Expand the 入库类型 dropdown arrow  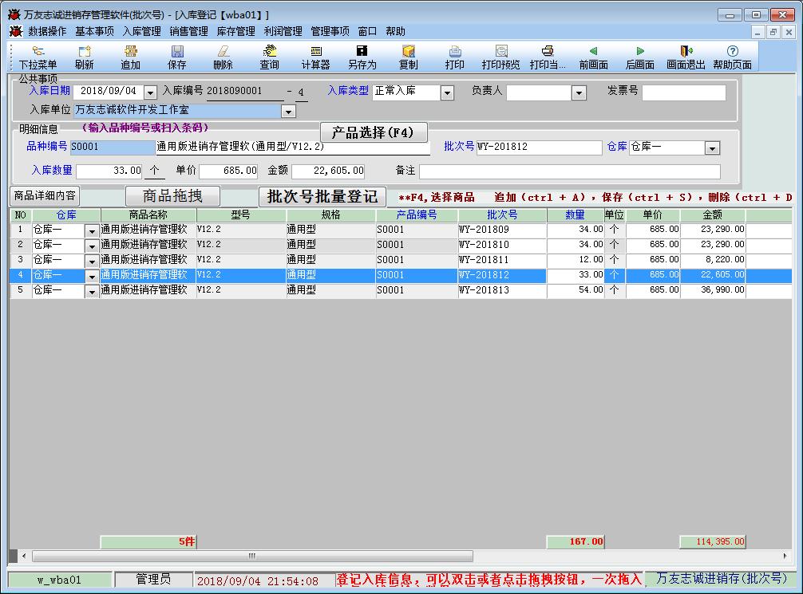(x=447, y=93)
